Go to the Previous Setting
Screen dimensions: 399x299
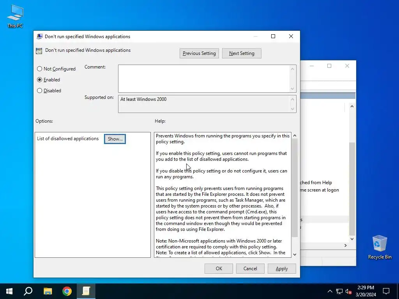(199, 53)
